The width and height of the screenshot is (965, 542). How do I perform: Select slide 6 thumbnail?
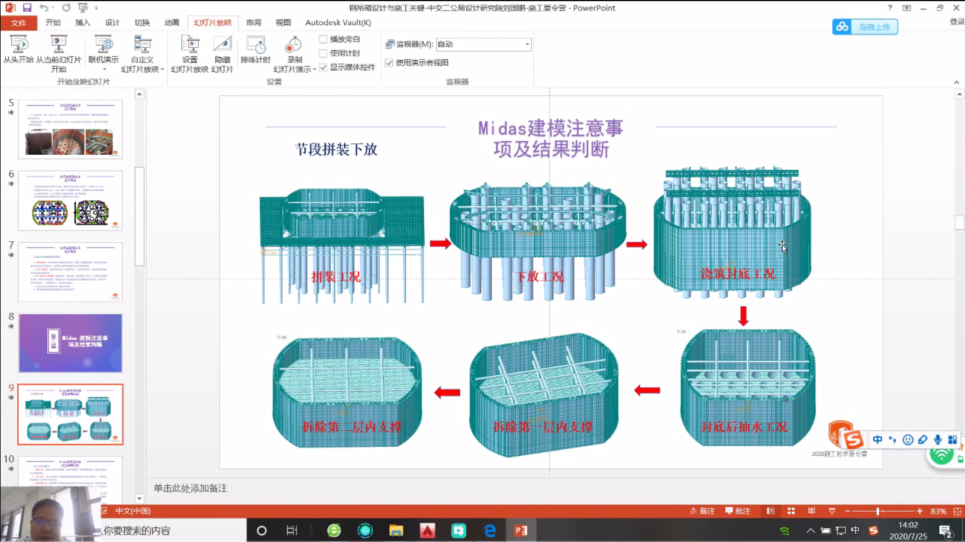[x=70, y=200]
